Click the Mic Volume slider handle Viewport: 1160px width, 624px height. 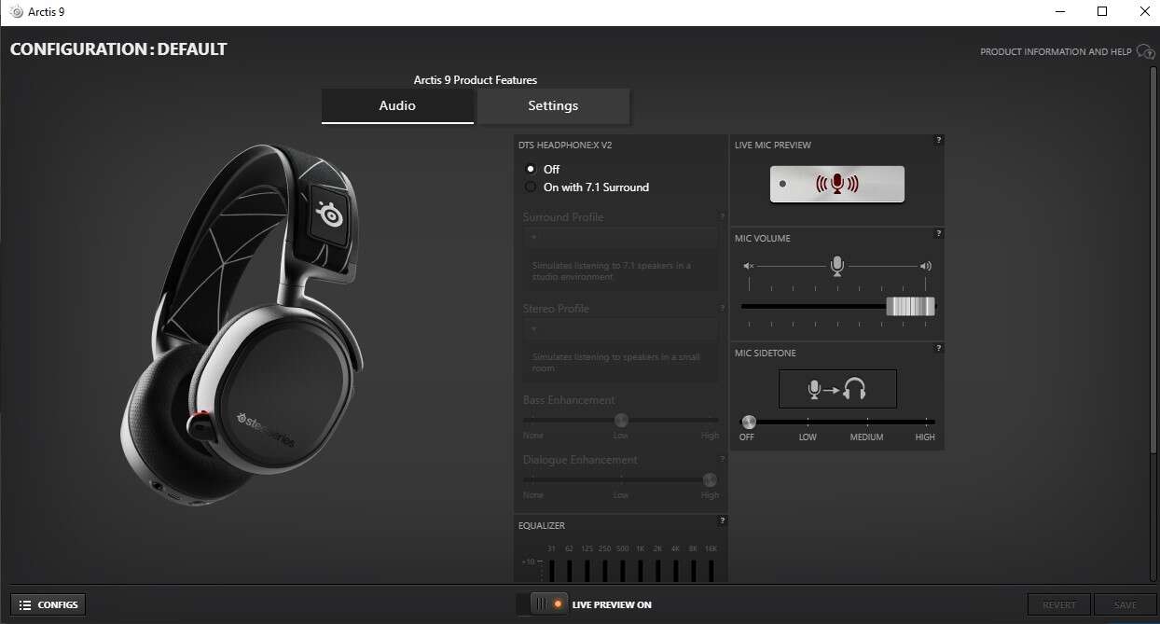(909, 306)
